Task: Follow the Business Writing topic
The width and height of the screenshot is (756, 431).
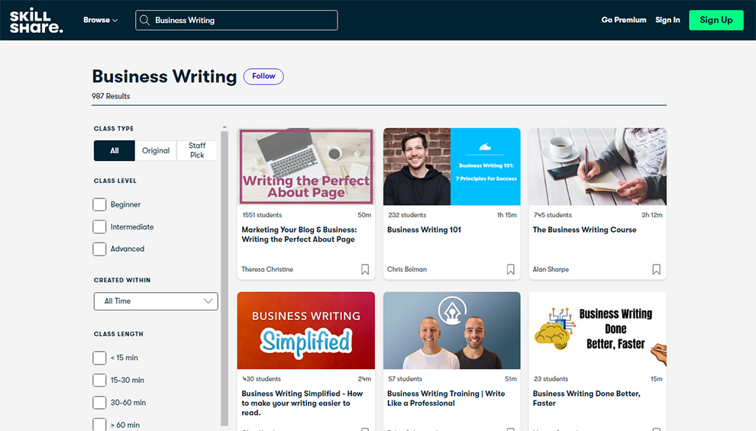Action: [263, 76]
